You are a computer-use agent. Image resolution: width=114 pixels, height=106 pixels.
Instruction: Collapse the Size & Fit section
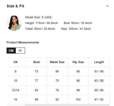click(107, 6)
